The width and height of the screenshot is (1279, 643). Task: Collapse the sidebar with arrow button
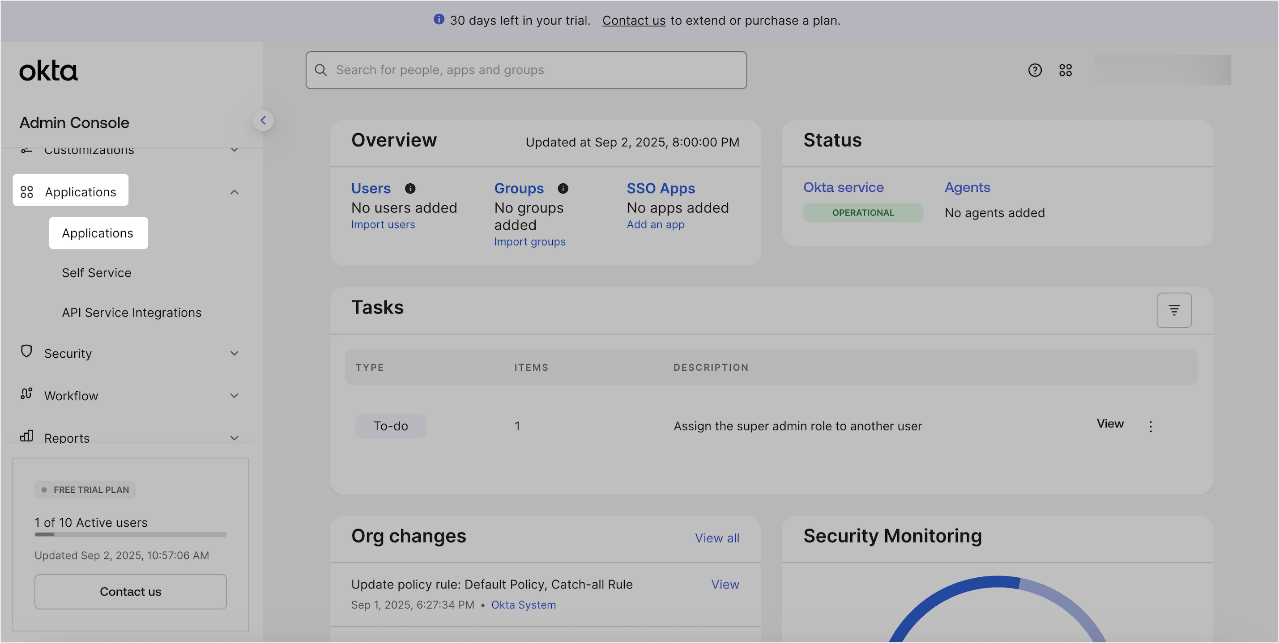[263, 120]
